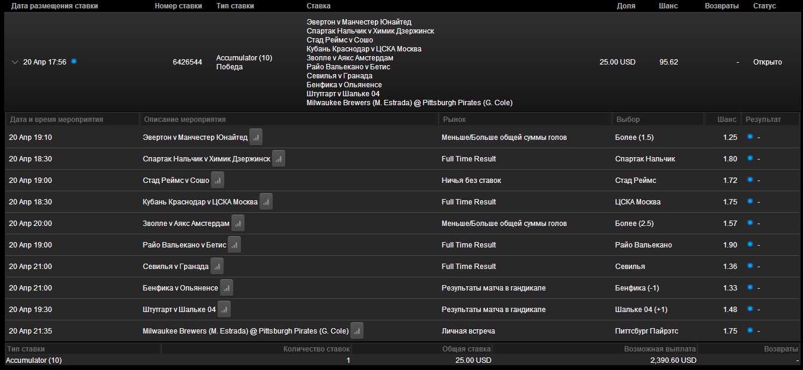
Task: Click time 20 Апр 21:35
Action: 30,331
